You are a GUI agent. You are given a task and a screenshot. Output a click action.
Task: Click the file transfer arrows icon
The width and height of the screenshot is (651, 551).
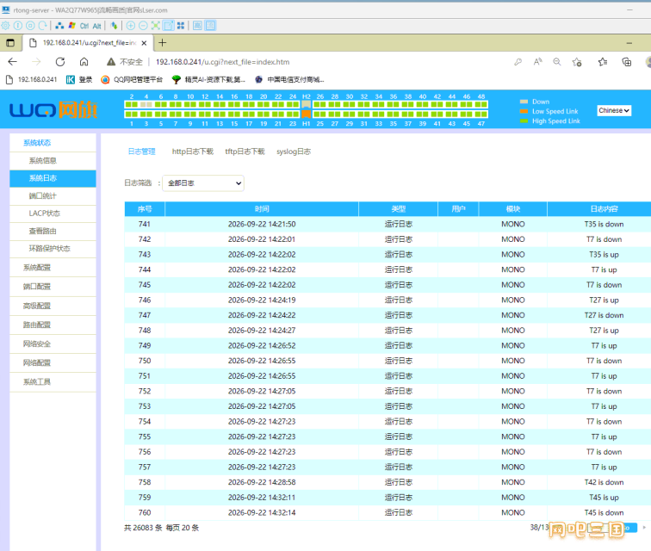click(x=115, y=26)
